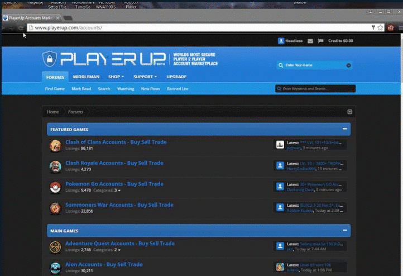Click Mark Read in sub navigation
The height and width of the screenshot is (276, 403).
click(81, 89)
